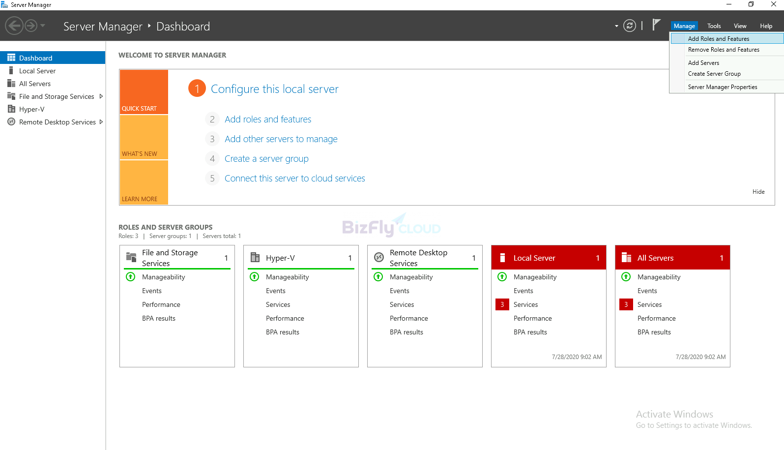784x450 pixels.
Task: Expand Remote Desktop Services submenu arrow
Action: pyautogui.click(x=101, y=122)
